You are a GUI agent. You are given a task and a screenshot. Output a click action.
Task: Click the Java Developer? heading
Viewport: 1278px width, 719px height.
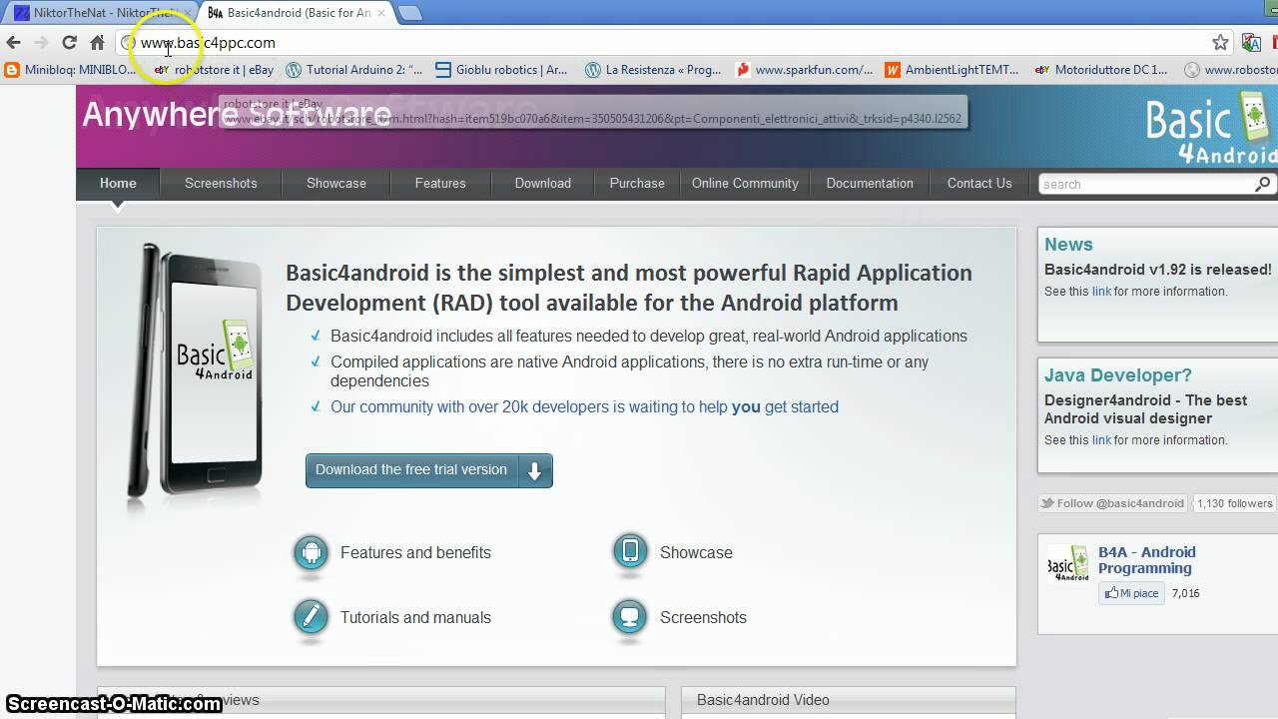[1118, 375]
